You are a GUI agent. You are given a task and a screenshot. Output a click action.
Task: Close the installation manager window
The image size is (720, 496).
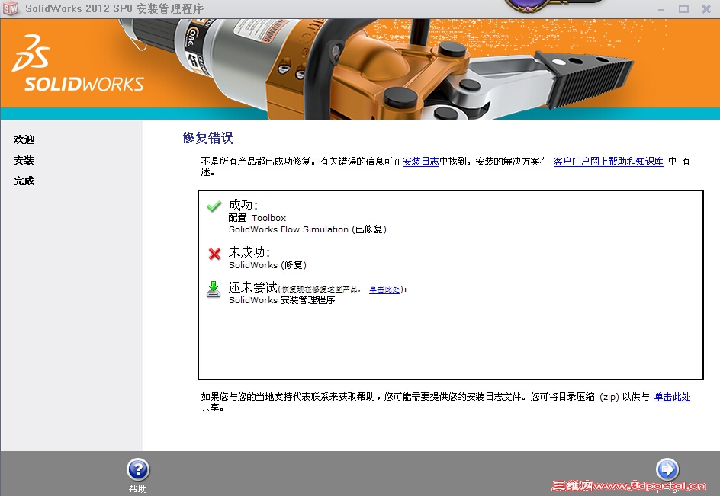pyautogui.click(x=706, y=8)
